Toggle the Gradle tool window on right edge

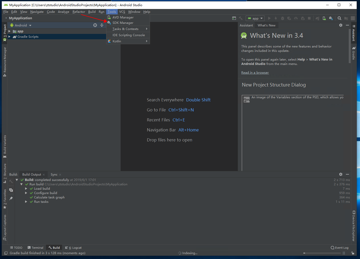[354, 53]
